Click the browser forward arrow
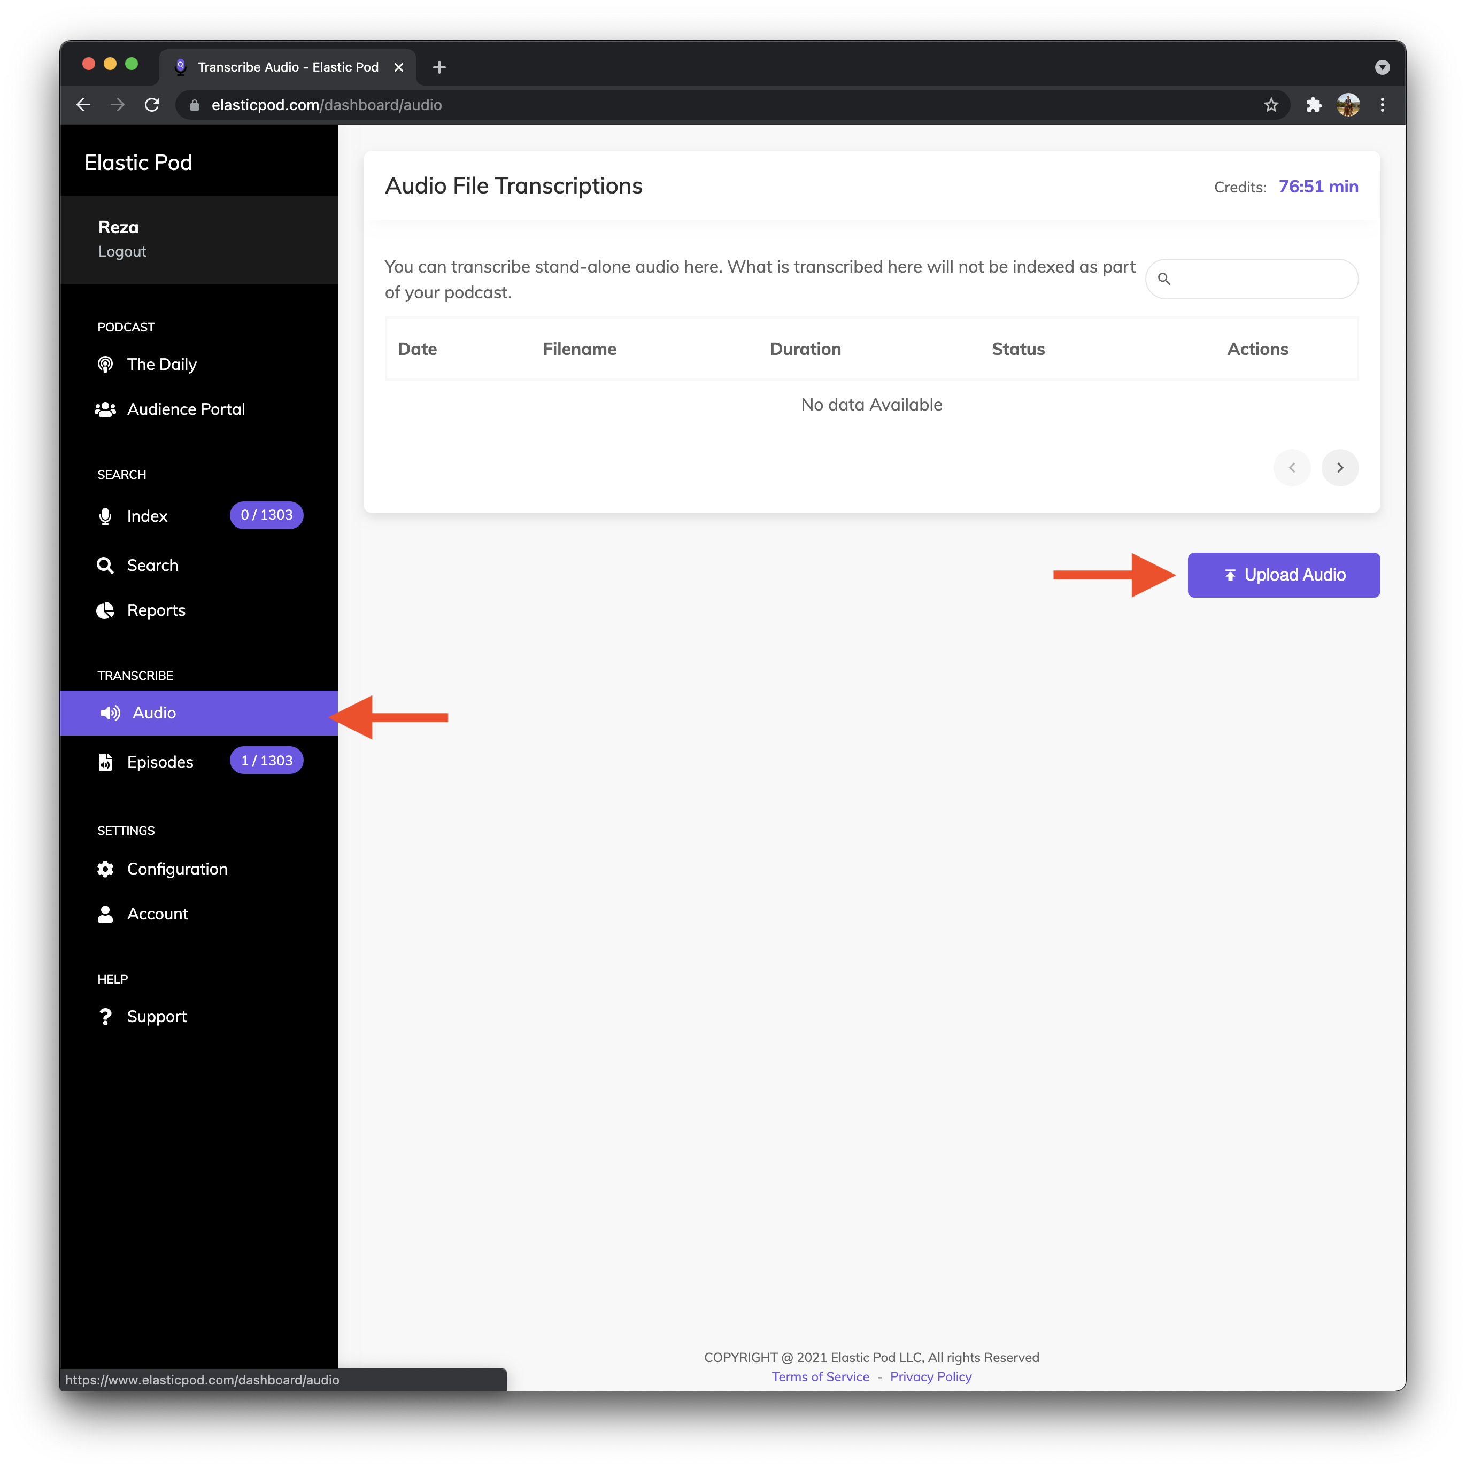The image size is (1466, 1470). [117, 105]
